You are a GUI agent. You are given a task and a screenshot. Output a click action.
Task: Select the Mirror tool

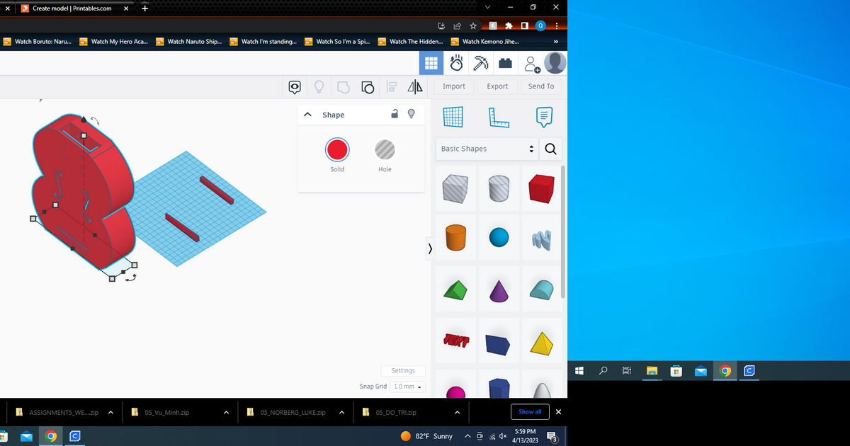pos(415,87)
